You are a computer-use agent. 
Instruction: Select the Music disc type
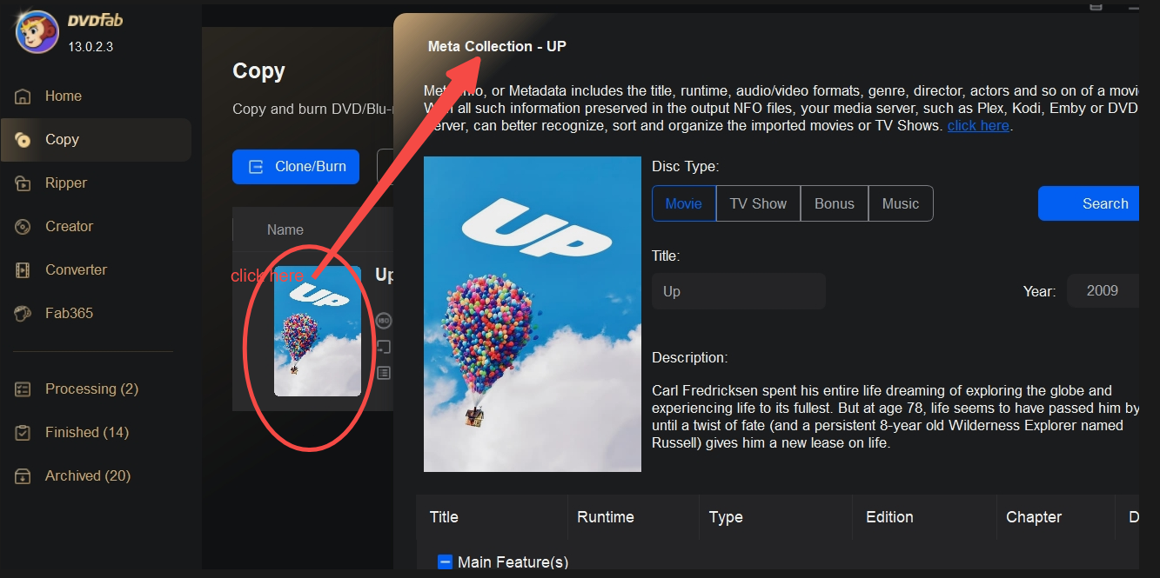click(901, 203)
